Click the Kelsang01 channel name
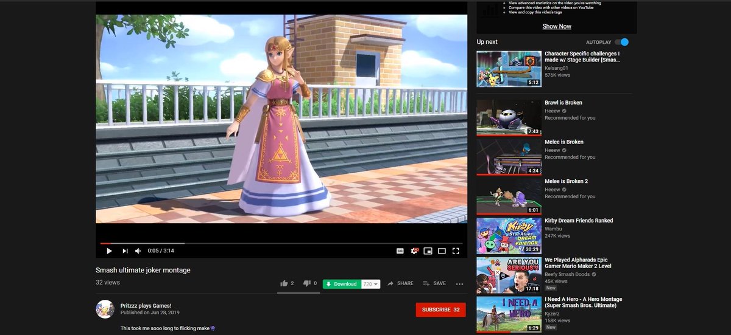The width and height of the screenshot is (731, 335). pos(557,68)
